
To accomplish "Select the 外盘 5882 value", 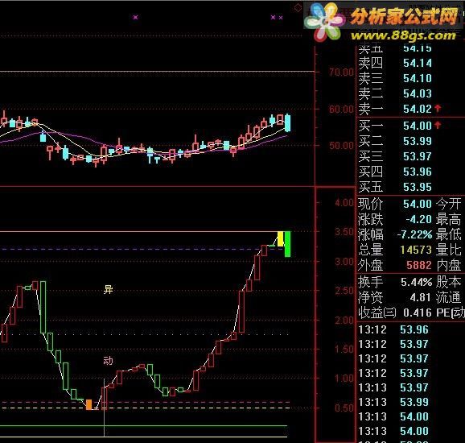I will (418, 265).
